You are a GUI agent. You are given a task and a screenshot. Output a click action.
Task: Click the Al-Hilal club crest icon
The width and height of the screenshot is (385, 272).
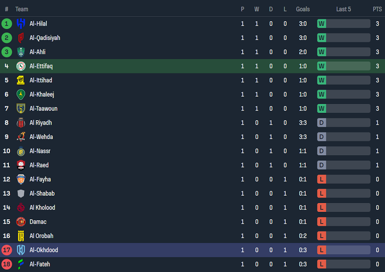coord(21,24)
